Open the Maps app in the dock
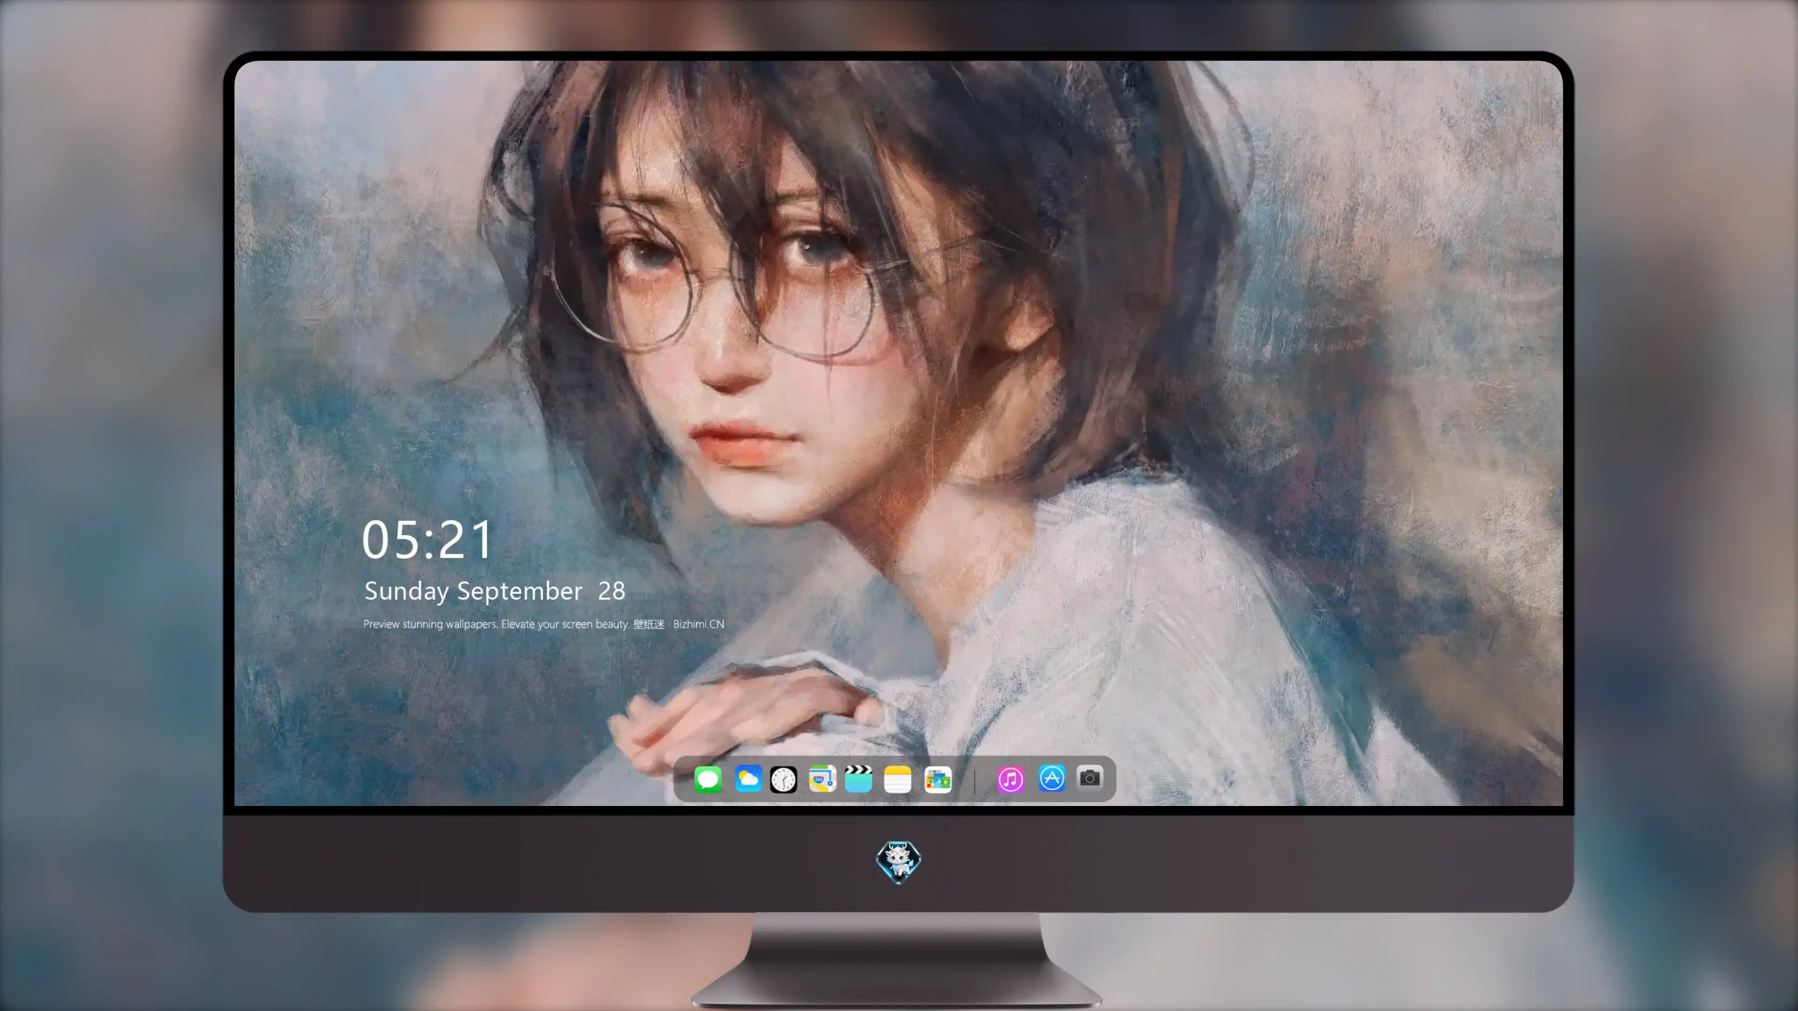 (x=822, y=779)
